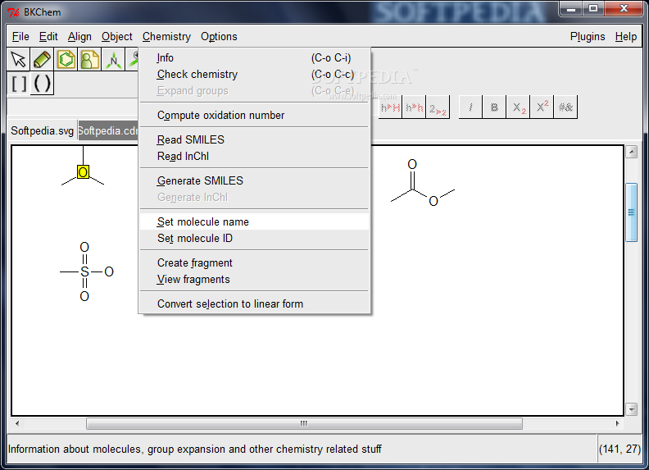Click the S atom in sulfonyl structure

click(84, 272)
